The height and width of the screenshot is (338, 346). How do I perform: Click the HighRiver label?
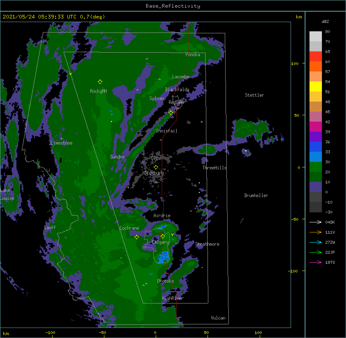[x=173, y=298]
